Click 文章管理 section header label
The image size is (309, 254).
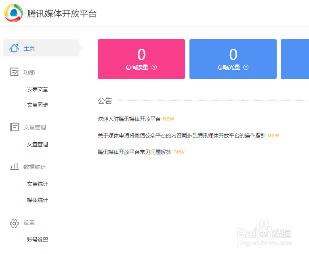tap(35, 127)
